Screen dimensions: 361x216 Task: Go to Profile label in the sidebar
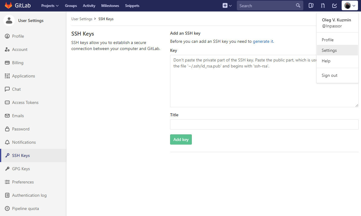click(x=18, y=36)
